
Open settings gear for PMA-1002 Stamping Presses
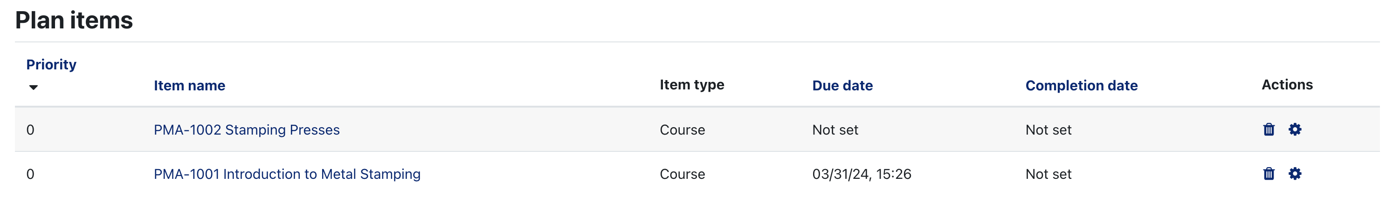pyautogui.click(x=1295, y=129)
